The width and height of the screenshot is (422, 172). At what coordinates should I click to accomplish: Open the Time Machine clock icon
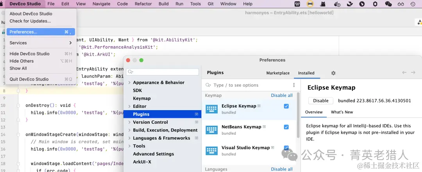point(413,4)
